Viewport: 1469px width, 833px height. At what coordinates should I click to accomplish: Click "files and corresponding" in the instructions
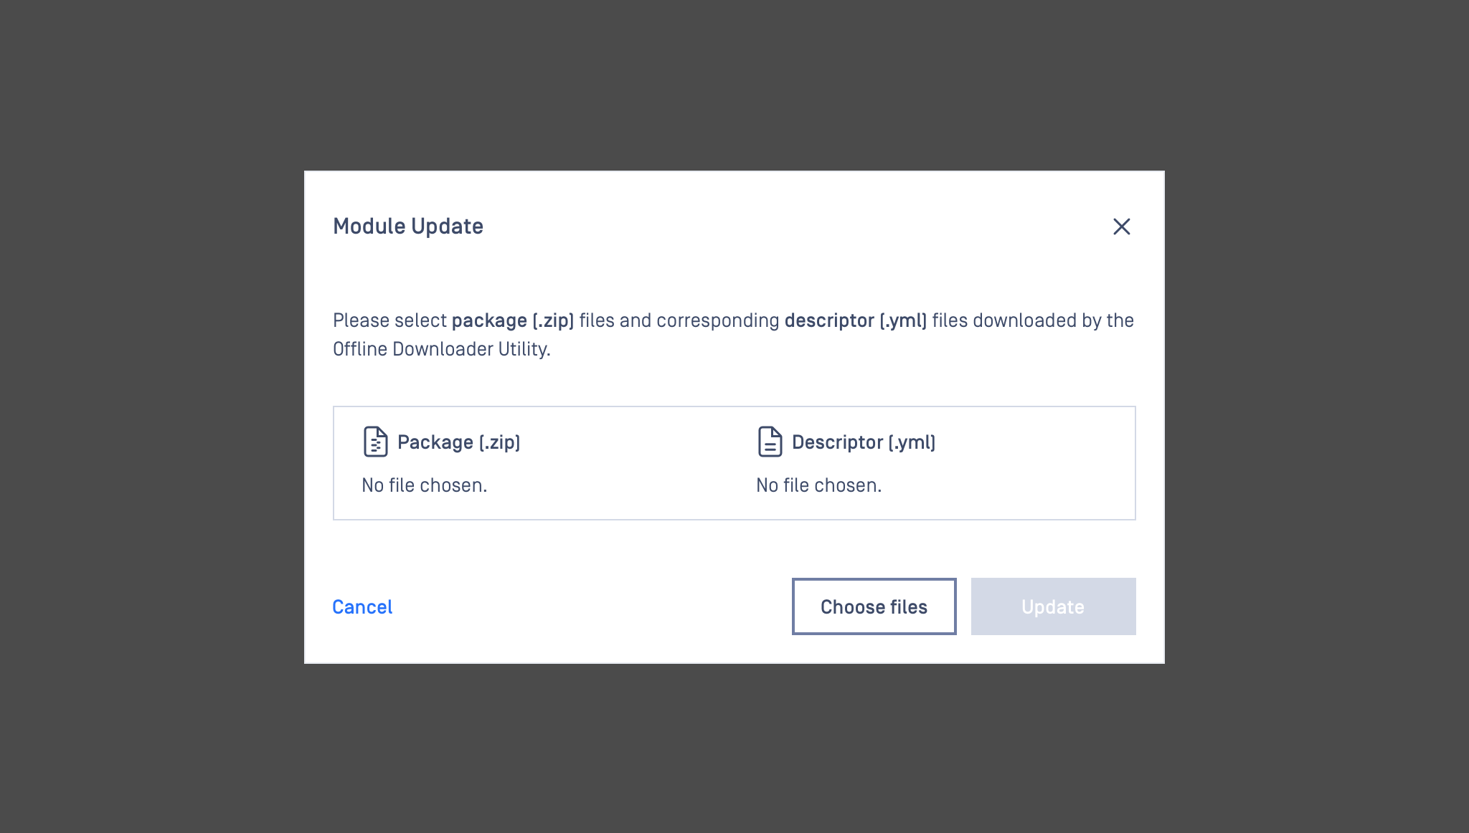click(679, 320)
